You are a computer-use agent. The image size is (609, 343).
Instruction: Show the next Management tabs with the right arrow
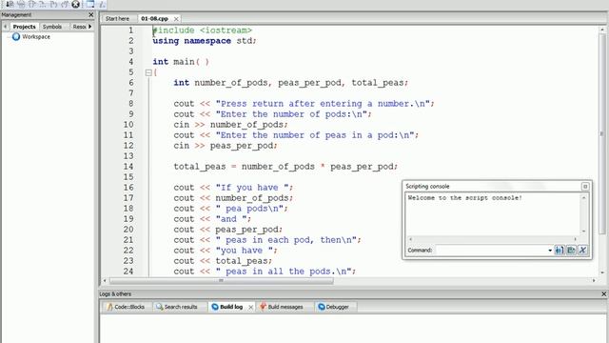[x=90, y=27]
